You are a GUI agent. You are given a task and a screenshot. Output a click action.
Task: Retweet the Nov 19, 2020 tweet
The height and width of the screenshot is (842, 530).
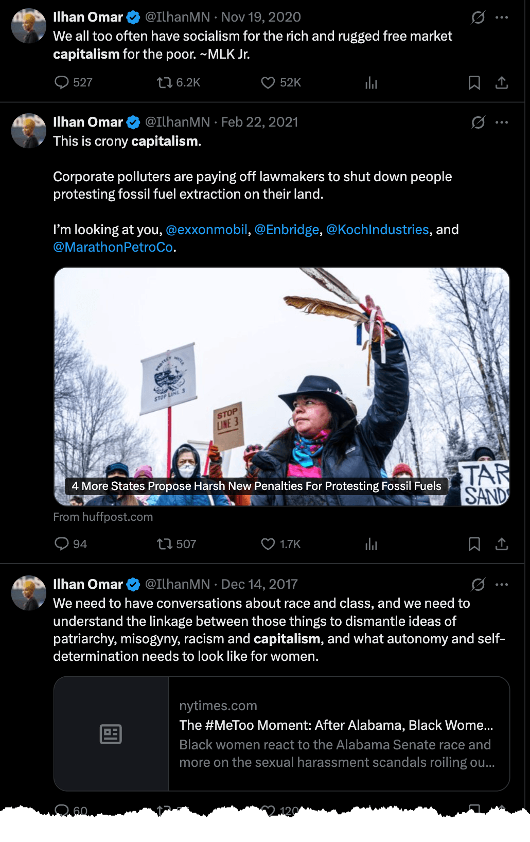(x=165, y=82)
